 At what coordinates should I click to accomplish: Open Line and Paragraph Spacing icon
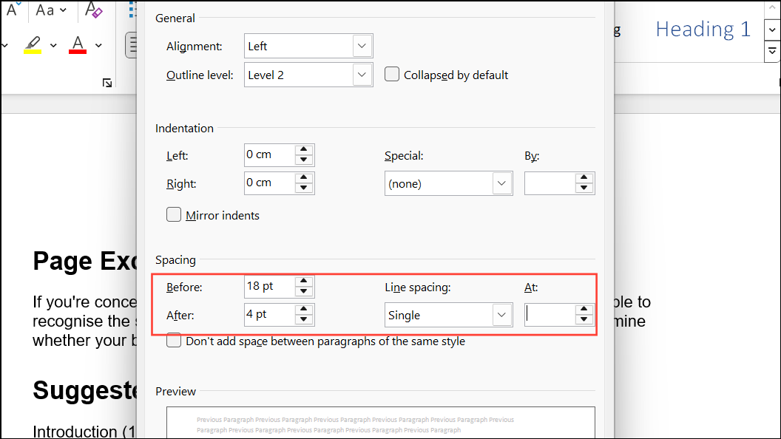(x=132, y=44)
